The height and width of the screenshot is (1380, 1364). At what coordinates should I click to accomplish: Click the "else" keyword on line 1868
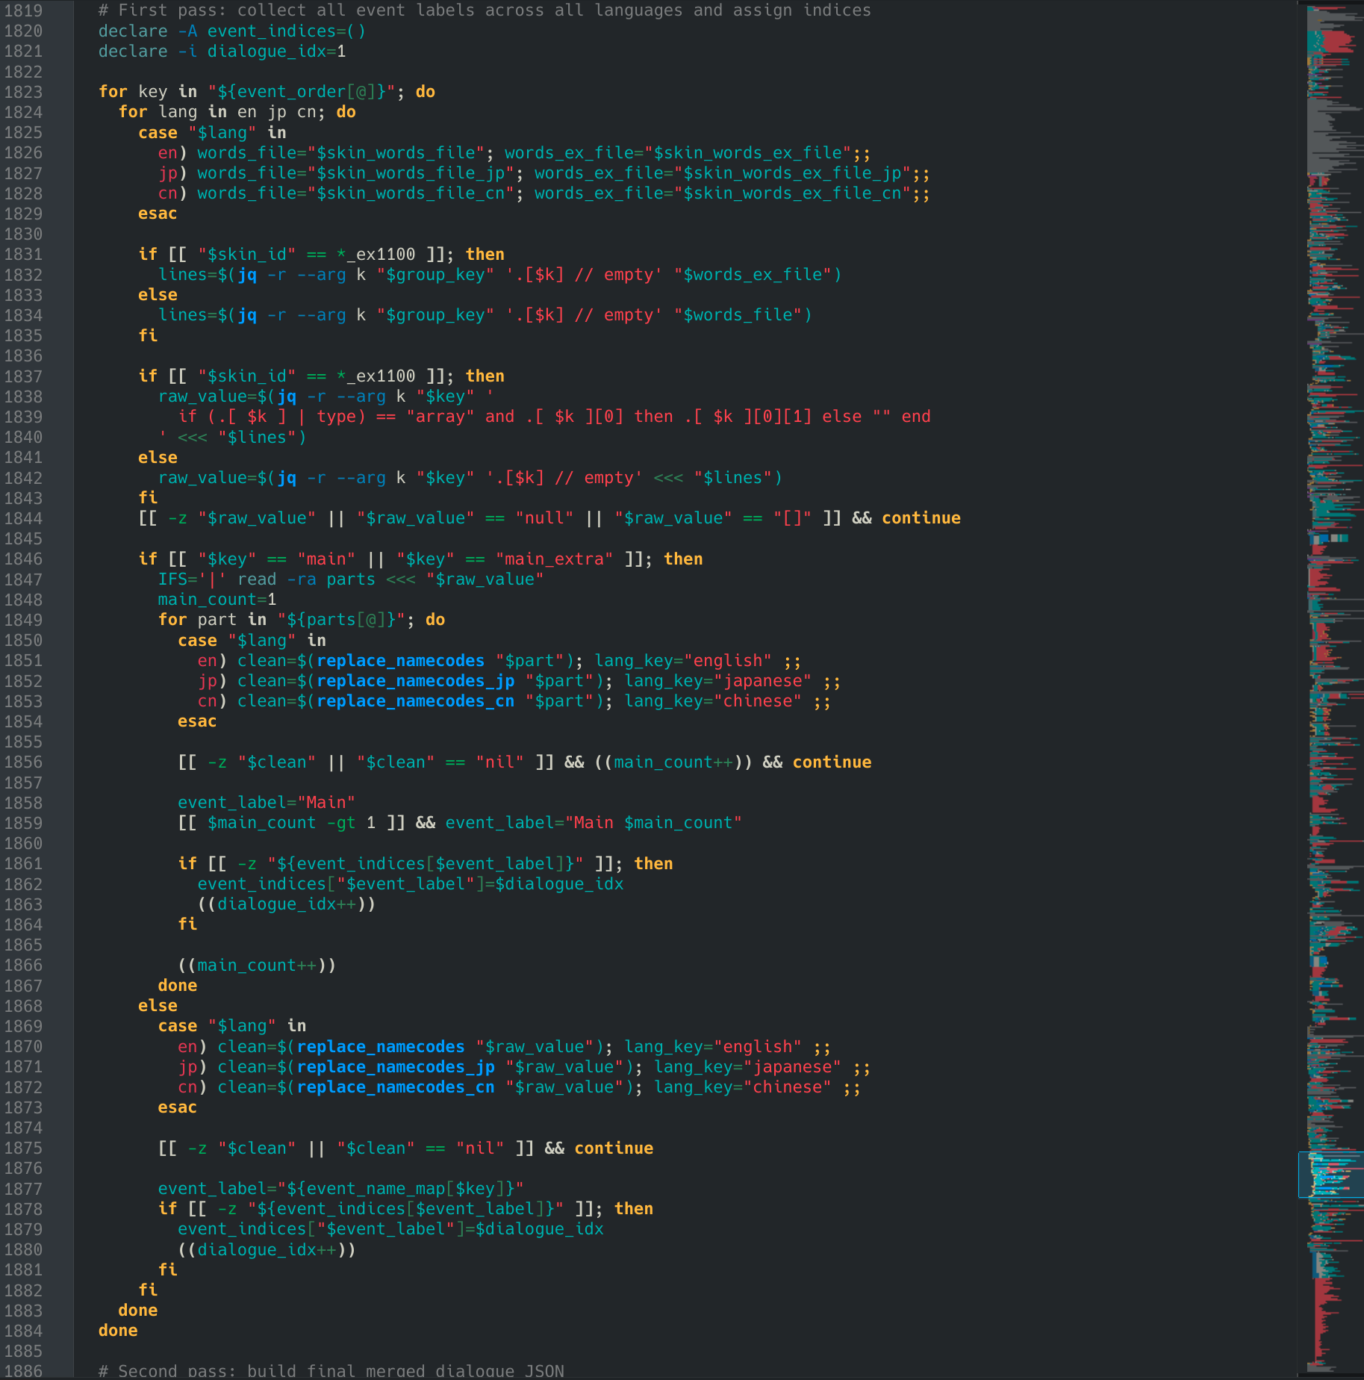pyautogui.click(x=158, y=1006)
